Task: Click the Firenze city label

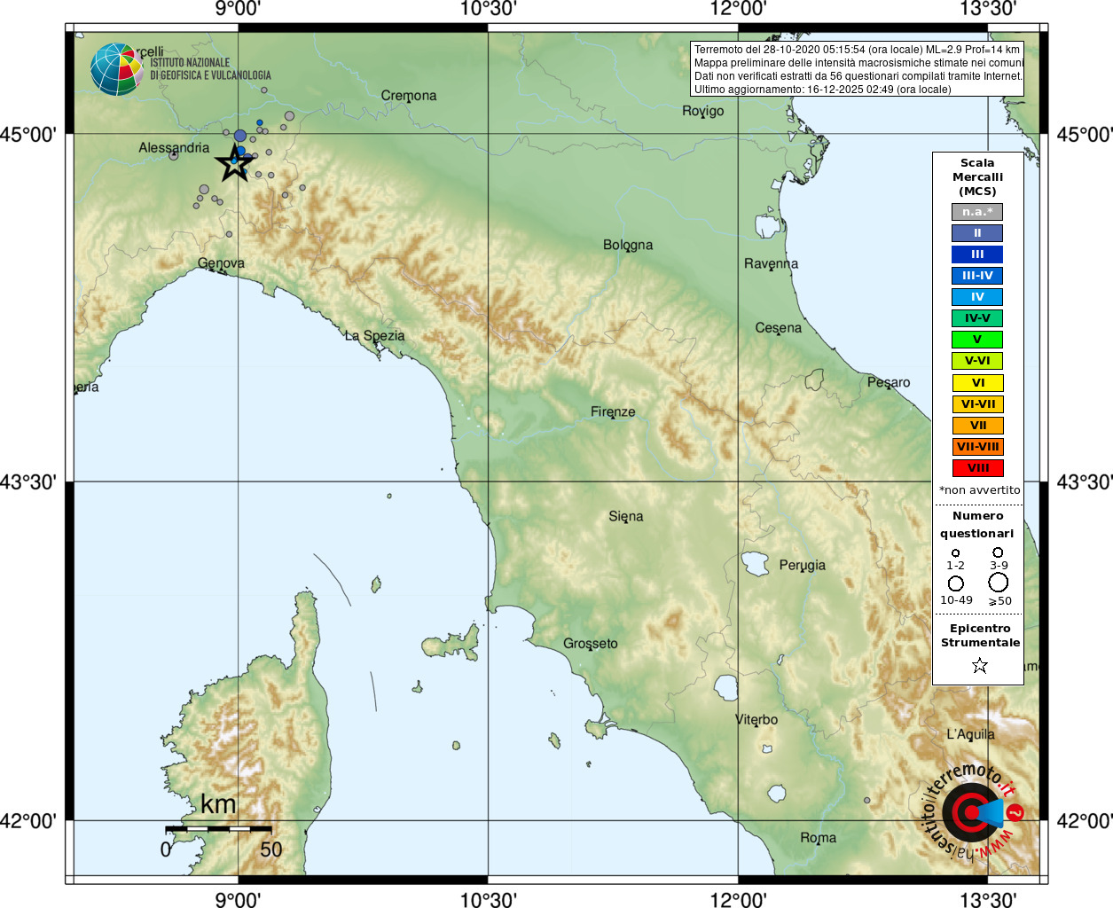Action: point(613,411)
